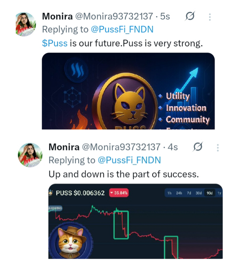This screenshot has height=261, width=247.
Task: Open Monira's avatar on second tweet
Action: pos(30,155)
